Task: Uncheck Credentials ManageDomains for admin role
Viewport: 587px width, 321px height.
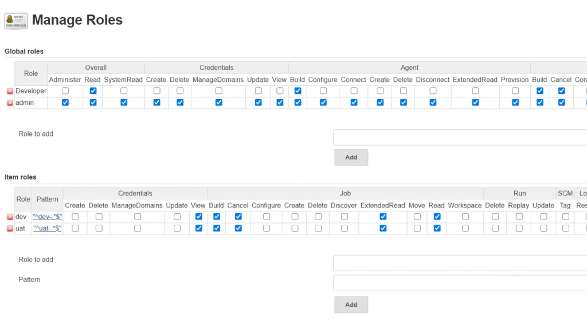Action: 219,102
